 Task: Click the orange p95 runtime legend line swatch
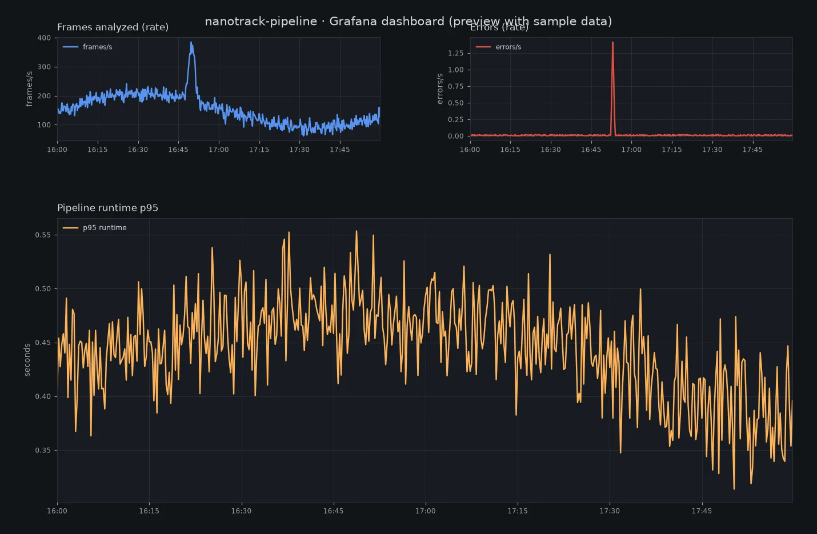point(70,227)
